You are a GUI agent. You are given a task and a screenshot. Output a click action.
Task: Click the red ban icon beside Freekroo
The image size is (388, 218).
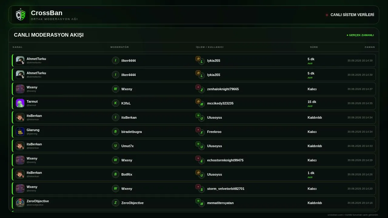point(198,130)
